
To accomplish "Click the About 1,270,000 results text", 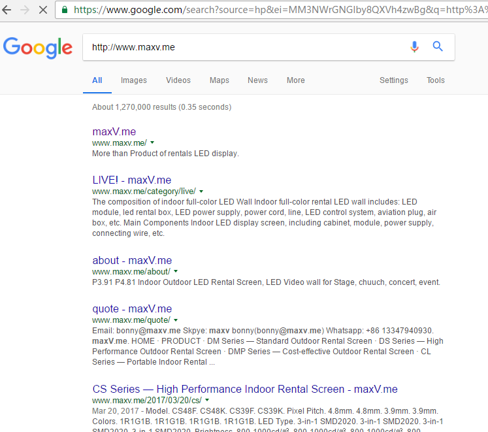I will coord(161,107).
